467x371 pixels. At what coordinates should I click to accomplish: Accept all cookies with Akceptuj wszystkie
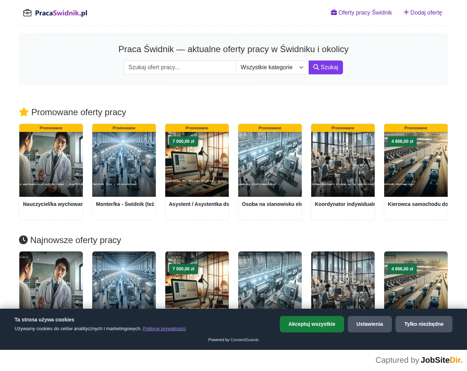[x=312, y=324]
